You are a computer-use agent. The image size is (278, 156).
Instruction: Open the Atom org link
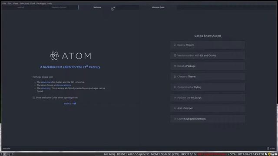tap(46, 88)
